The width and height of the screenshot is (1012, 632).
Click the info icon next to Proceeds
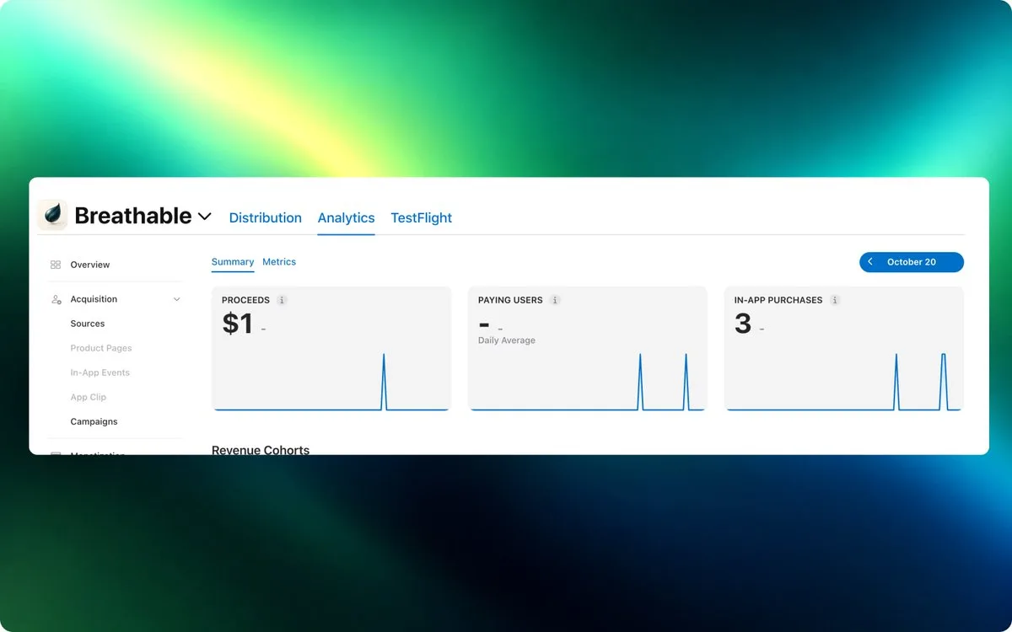(282, 300)
